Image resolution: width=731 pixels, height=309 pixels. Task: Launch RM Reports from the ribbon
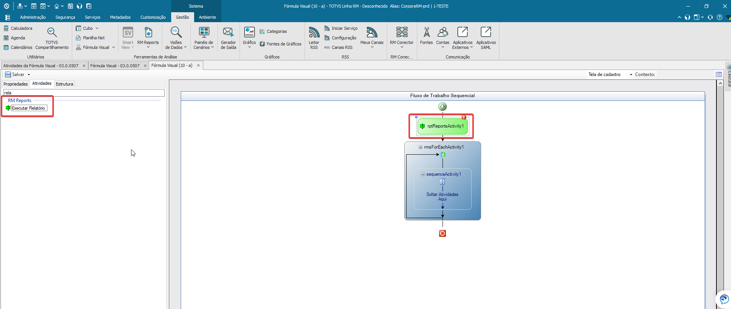pyautogui.click(x=148, y=37)
